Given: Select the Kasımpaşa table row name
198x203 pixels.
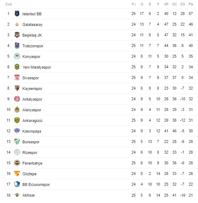Looking at the screenshot, I should tap(32, 131).
